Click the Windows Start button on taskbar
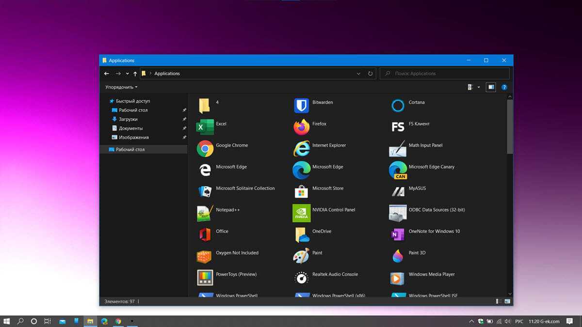This screenshot has width=582, height=327. (x=7, y=321)
